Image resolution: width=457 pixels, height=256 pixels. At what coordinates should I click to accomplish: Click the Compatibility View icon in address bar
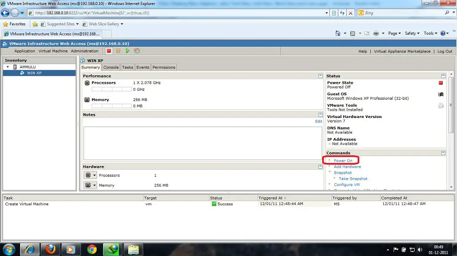tap(334, 13)
